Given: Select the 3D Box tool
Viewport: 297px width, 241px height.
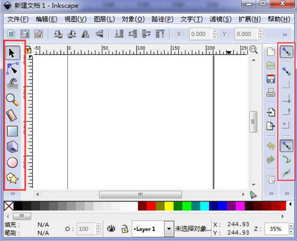Looking at the screenshot, I should [x=11, y=146].
